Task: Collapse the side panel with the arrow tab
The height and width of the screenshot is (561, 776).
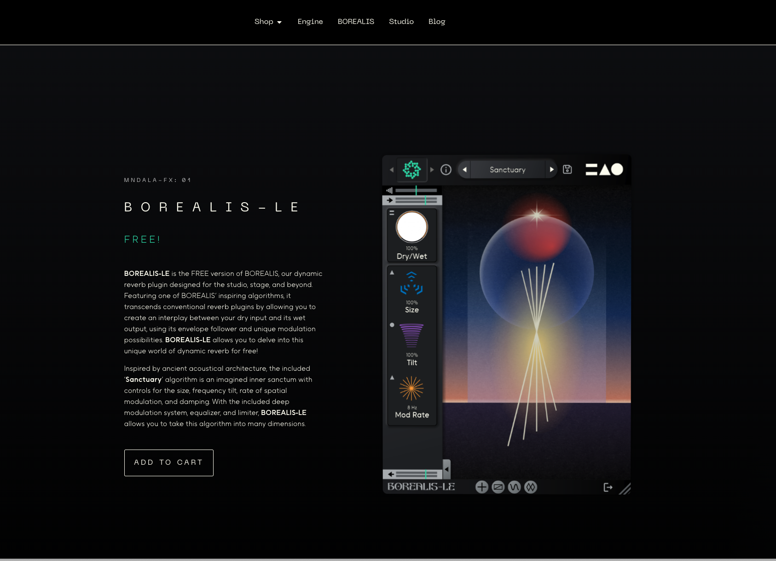Action: tap(446, 469)
